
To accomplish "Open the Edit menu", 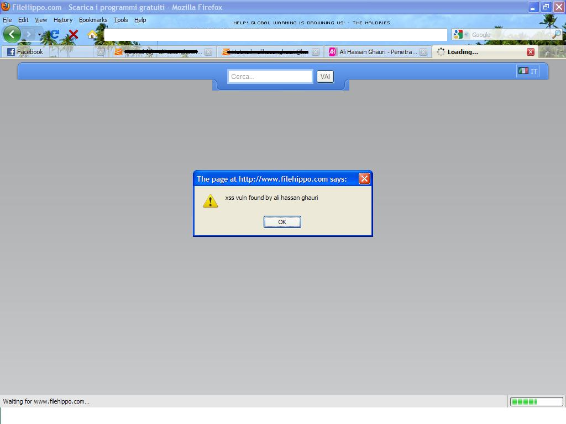I will (23, 20).
